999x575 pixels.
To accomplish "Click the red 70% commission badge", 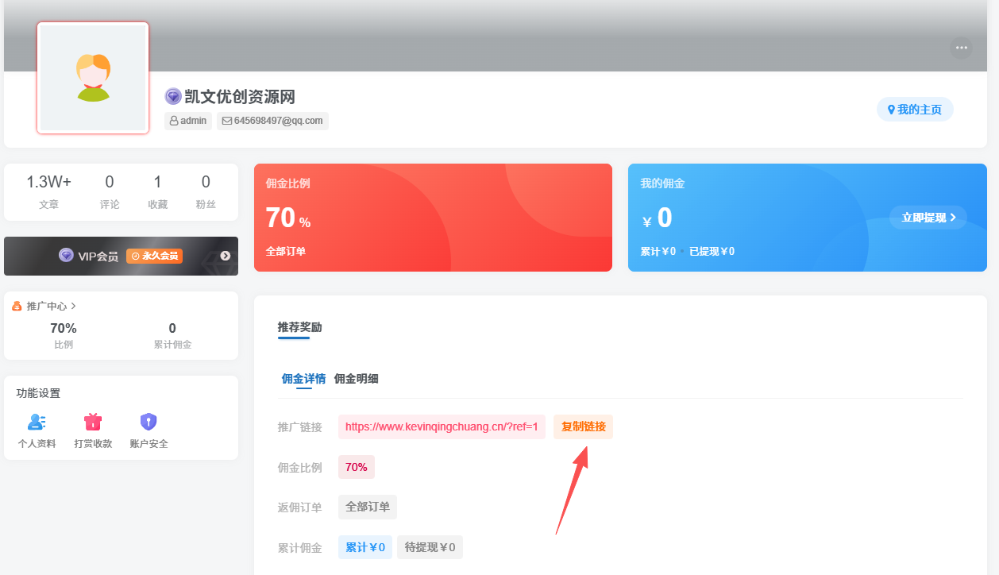I will [356, 467].
